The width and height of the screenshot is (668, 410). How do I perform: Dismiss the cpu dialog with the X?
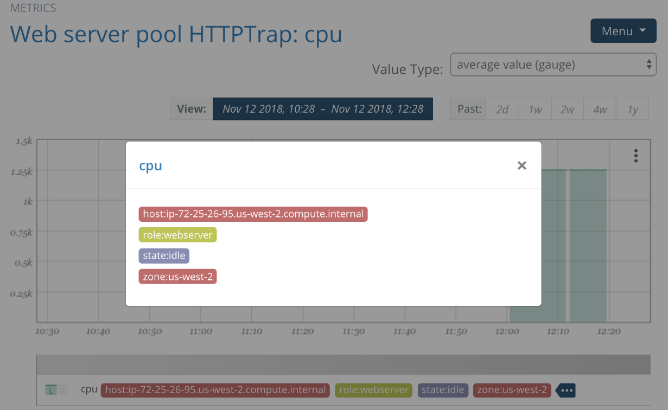coord(522,165)
